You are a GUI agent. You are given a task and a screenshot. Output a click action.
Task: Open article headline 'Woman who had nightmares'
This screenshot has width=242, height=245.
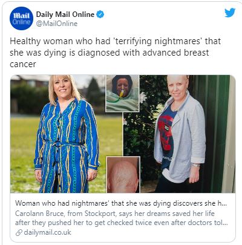coord(121,203)
